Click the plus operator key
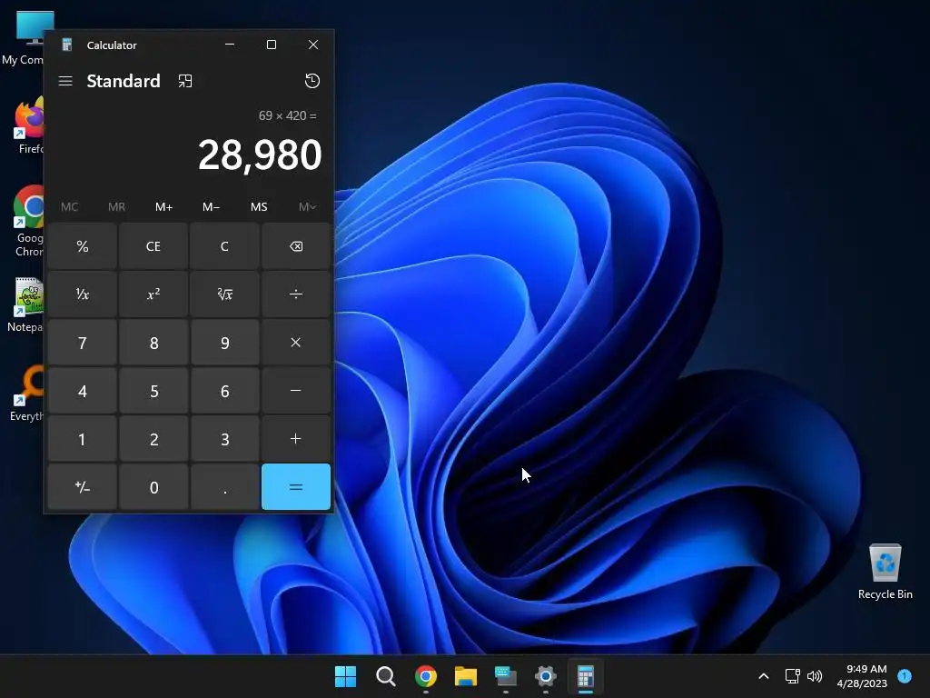Image resolution: width=930 pixels, height=698 pixels. point(295,439)
